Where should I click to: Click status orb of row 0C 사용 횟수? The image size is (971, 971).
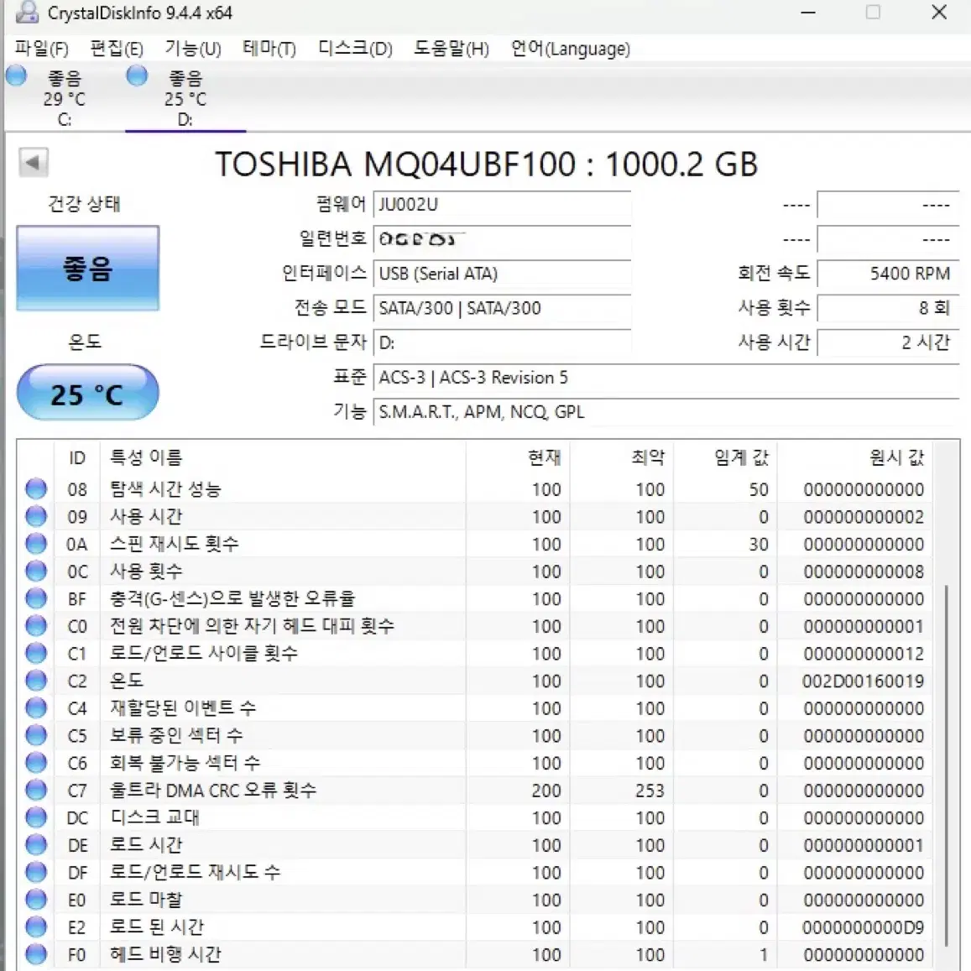36,571
